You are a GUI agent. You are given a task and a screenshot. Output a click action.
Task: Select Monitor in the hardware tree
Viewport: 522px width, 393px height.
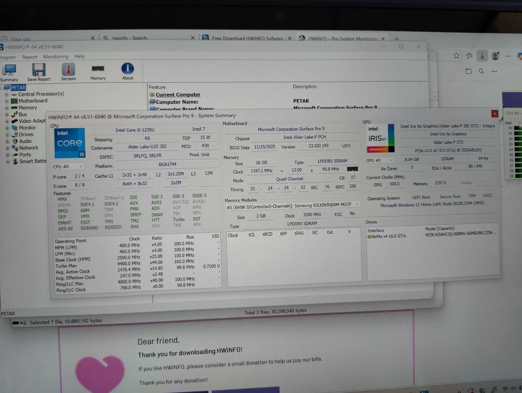[x=28, y=128]
